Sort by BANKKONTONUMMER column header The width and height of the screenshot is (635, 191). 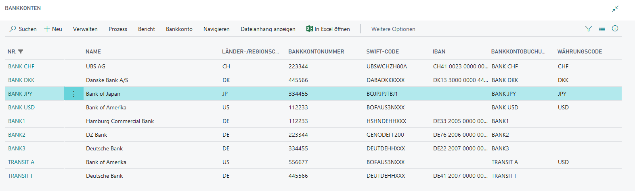coord(316,51)
